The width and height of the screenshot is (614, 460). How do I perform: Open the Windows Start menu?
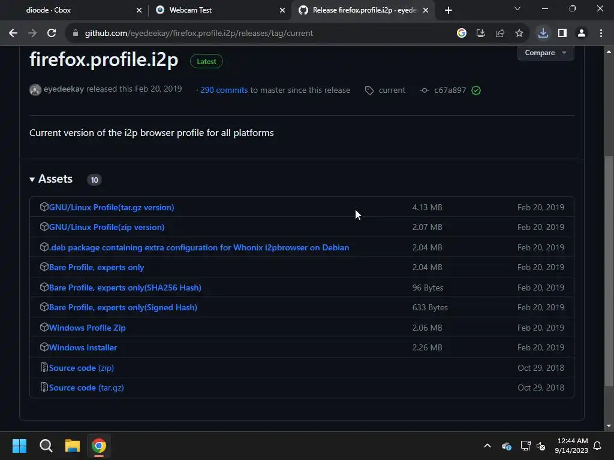tap(20, 446)
